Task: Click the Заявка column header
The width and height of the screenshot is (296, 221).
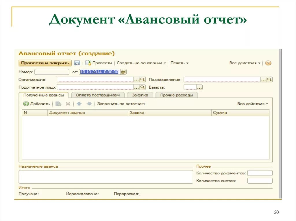Action: pyautogui.click(x=170, y=113)
